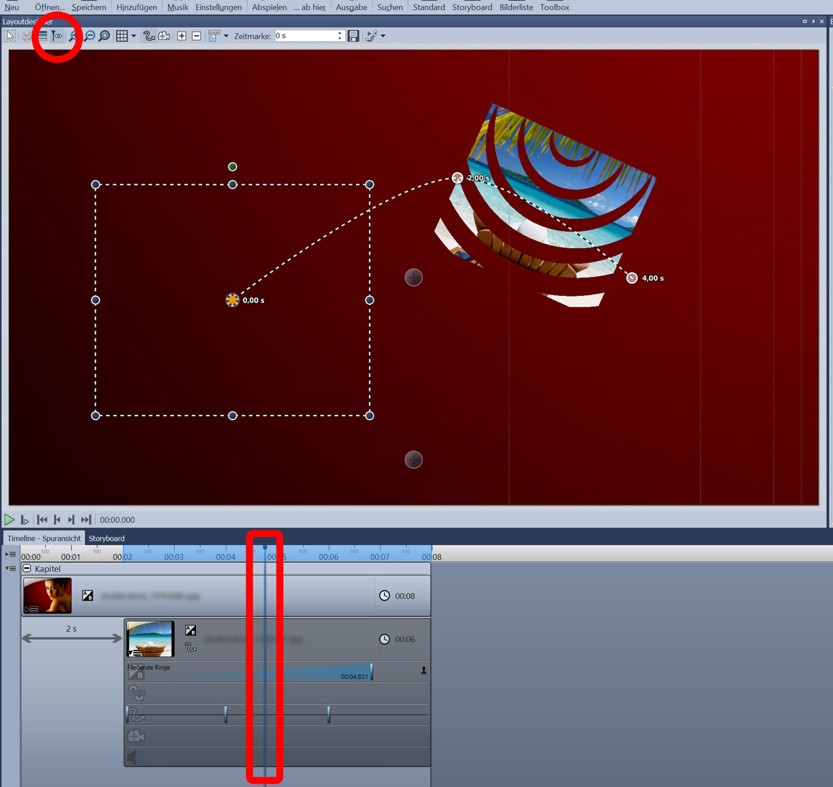Image resolution: width=833 pixels, height=787 pixels.
Task: Collapse the Kapitel chapter track
Action: tap(27, 569)
